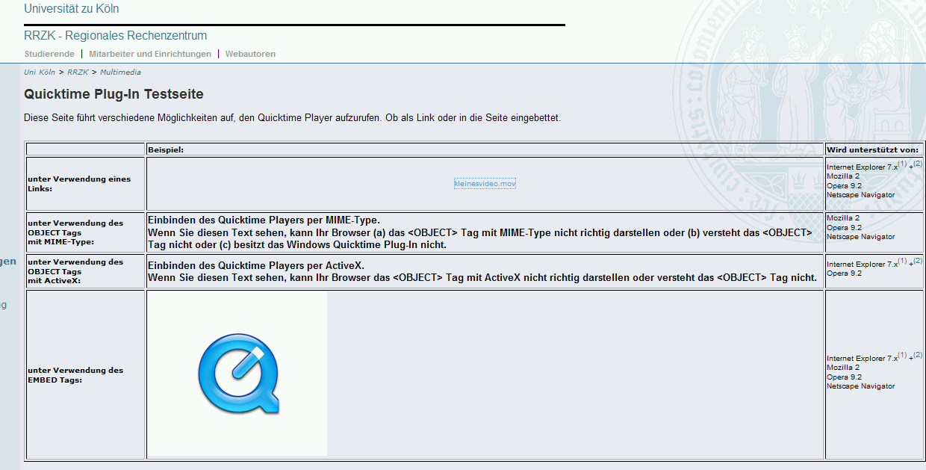Click the cell unter Verwendung eines Links:
The image size is (926, 470).
(85, 184)
